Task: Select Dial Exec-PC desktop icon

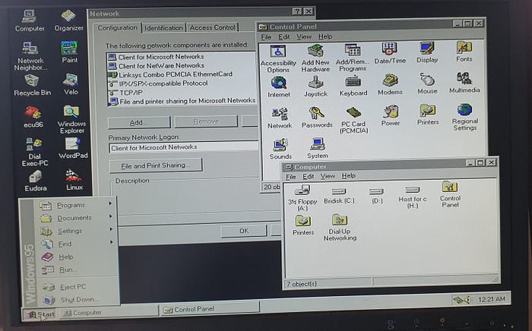Action: pyautogui.click(x=35, y=152)
